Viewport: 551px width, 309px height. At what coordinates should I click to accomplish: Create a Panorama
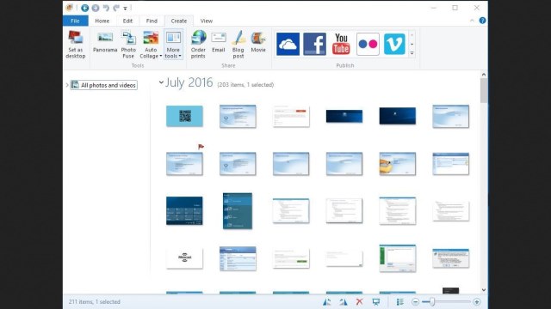point(105,42)
